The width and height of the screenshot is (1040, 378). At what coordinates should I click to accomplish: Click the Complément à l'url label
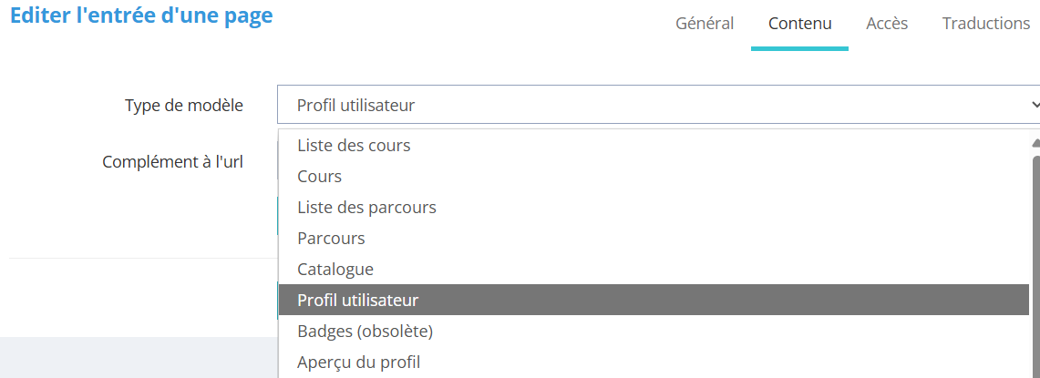tap(172, 162)
